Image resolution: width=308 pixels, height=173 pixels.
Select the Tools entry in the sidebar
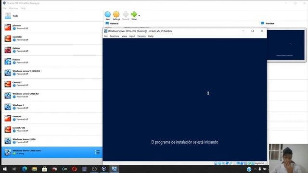click(x=52, y=16)
